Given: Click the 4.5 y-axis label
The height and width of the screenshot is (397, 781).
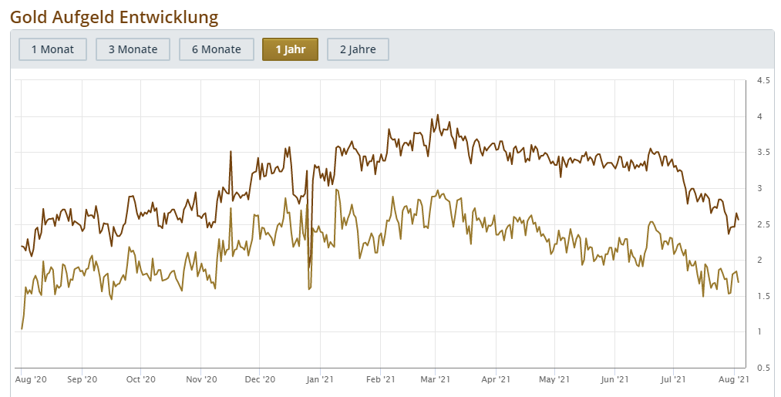Looking at the screenshot, I should coord(764,81).
